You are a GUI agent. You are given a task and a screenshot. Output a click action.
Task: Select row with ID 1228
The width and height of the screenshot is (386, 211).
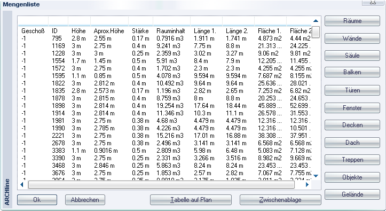(164, 53)
